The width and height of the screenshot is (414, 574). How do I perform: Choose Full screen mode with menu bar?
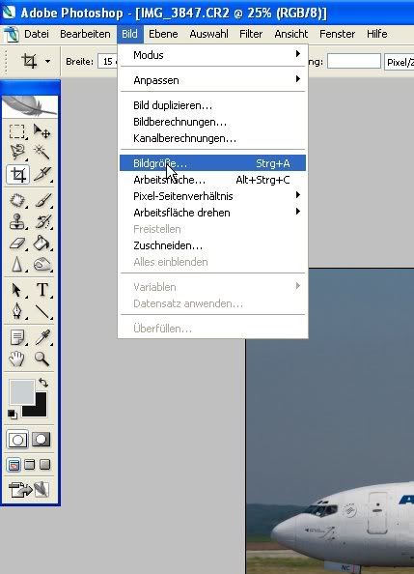click(x=29, y=465)
